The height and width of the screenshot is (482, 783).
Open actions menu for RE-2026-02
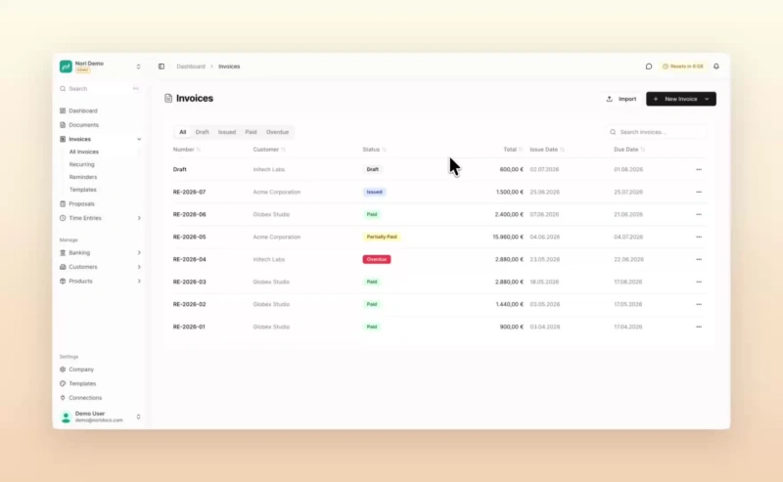pyautogui.click(x=699, y=304)
